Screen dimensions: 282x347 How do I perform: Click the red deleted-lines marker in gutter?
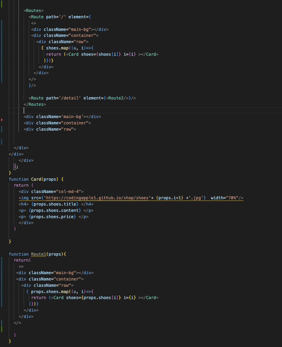tap(2, 120)
